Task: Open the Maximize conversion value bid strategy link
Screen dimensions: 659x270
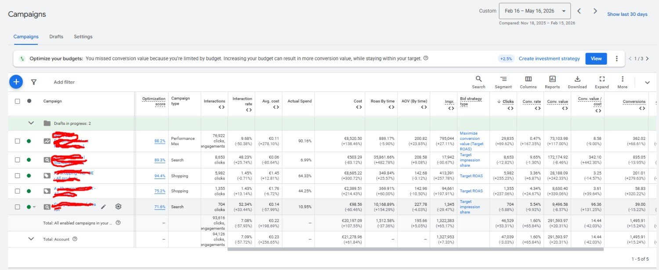Action: [x=472, y=141]
